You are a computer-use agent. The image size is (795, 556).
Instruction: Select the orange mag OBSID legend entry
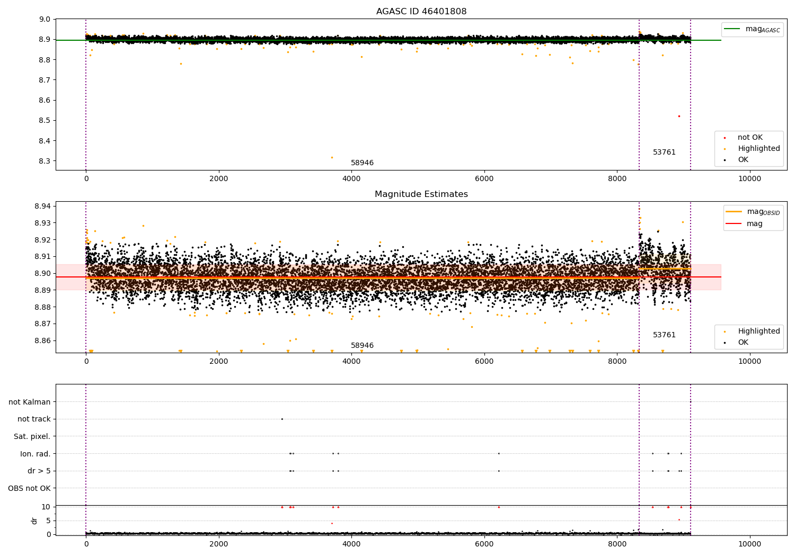[753, 212]
